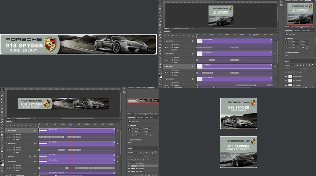Image resolution: width=316 pixels, height=176 pixels.
Task: Select the Move tool in the 918 Spyder banner window
Action: (x=2, y=89)
